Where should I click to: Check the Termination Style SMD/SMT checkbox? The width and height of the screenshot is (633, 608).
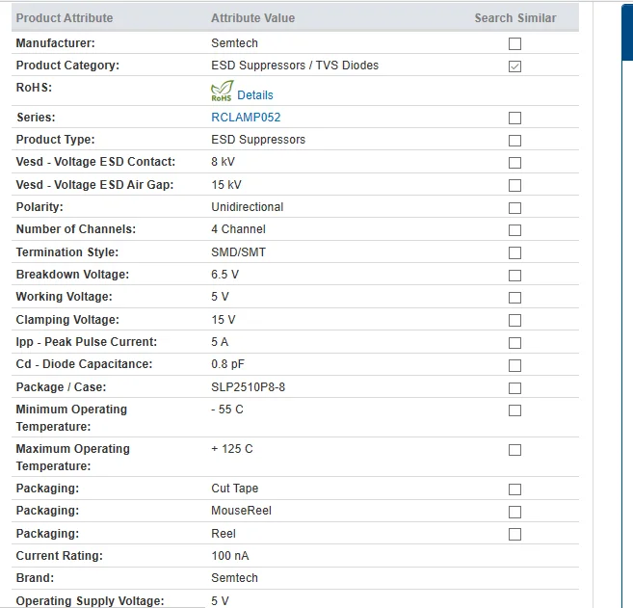pyautogui.click(x=514, y=252)
